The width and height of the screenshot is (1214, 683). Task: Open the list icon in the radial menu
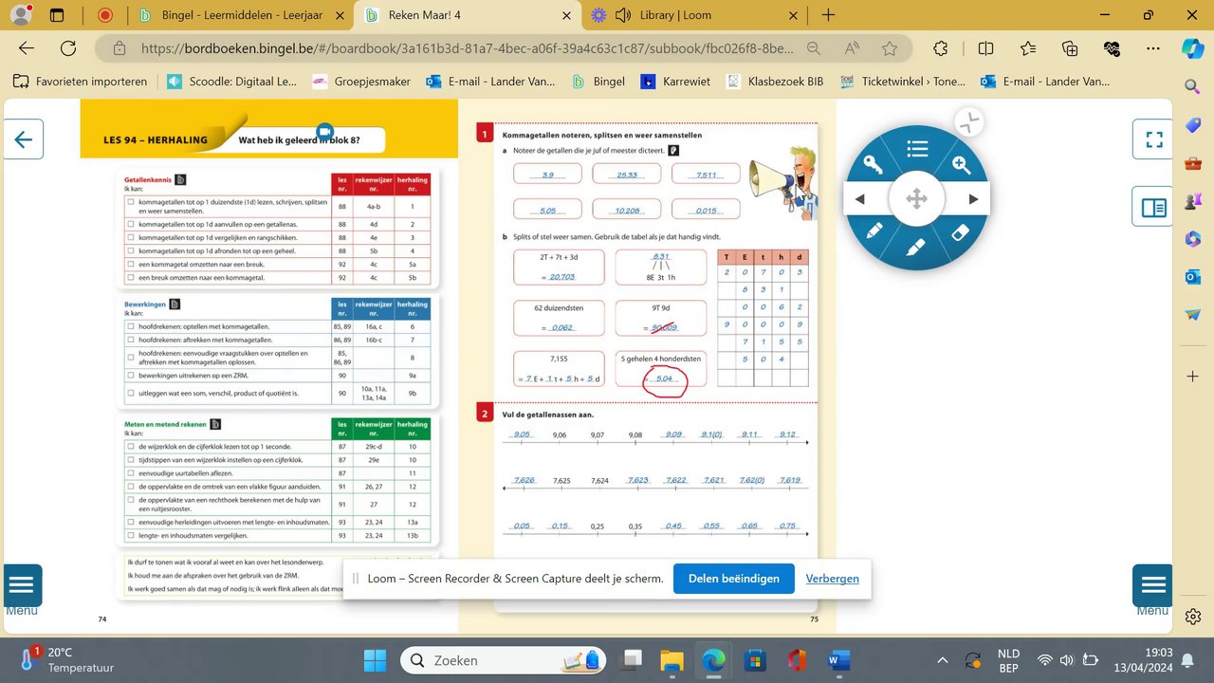click(916, 148)
